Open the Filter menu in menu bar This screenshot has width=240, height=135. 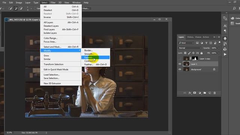[x=53, y=3]
